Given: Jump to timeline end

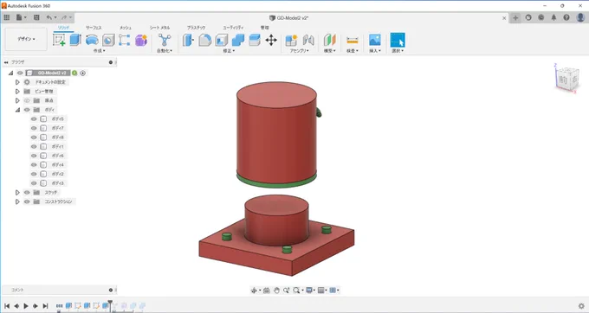Looking at the screenshot, I should (x=45, y=306).
